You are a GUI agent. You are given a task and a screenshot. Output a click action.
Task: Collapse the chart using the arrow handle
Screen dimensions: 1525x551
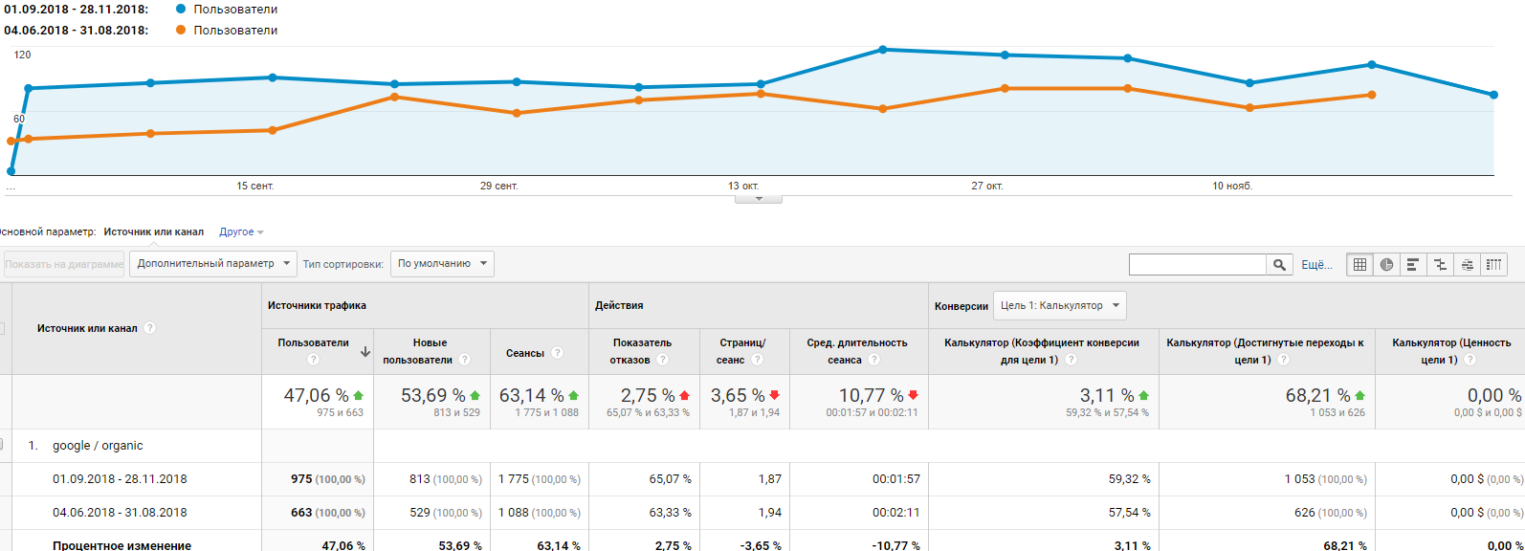pyautogui.click(x=759, y=199)
